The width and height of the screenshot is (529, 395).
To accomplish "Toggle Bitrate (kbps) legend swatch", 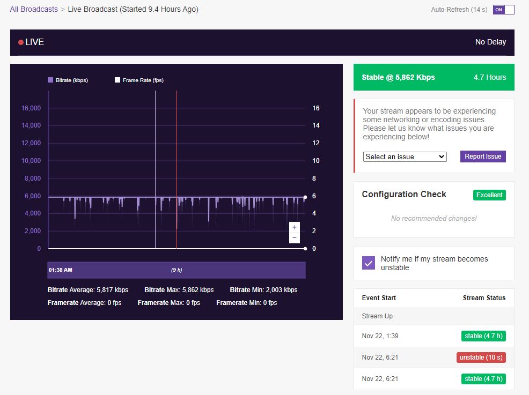I will (50, 80).
